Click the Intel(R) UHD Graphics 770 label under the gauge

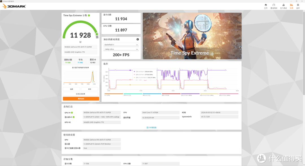click(80, 52)
